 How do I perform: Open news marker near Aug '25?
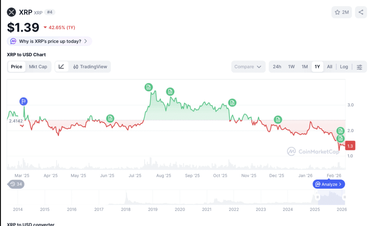tap(170, 91)
